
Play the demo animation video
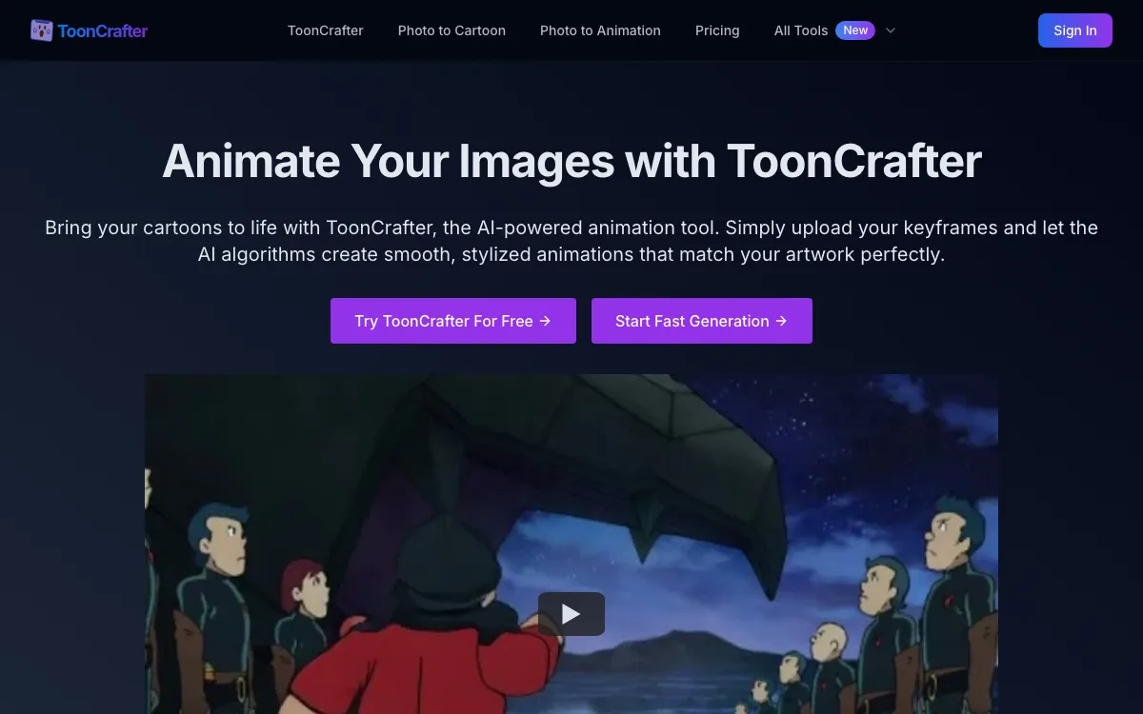(x=571, y=614)
